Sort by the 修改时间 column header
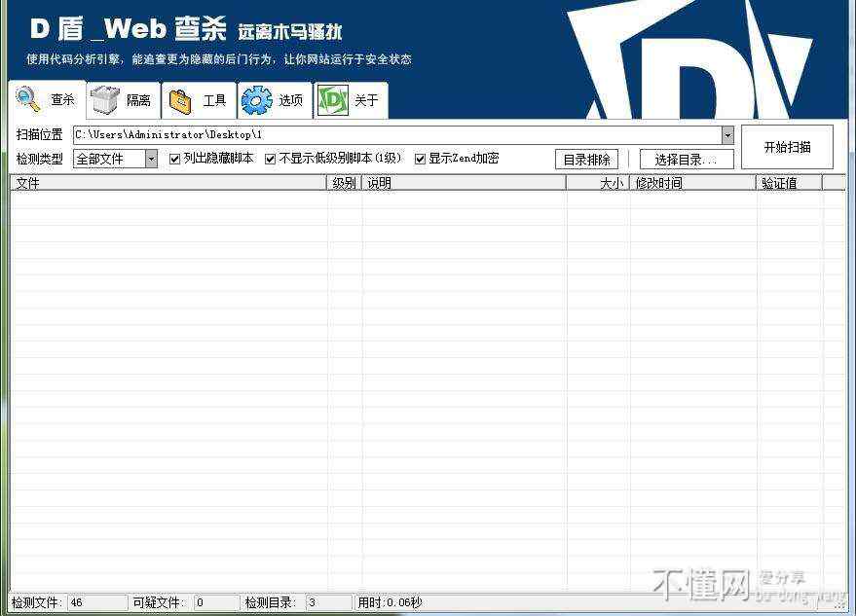The width and height of the screenshot is (856, 616). point(693,183)
